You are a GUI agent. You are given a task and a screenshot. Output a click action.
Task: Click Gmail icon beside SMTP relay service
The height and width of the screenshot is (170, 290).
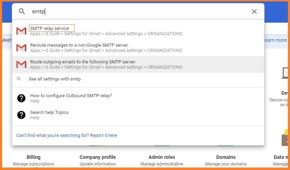click(x=21, y=31)
